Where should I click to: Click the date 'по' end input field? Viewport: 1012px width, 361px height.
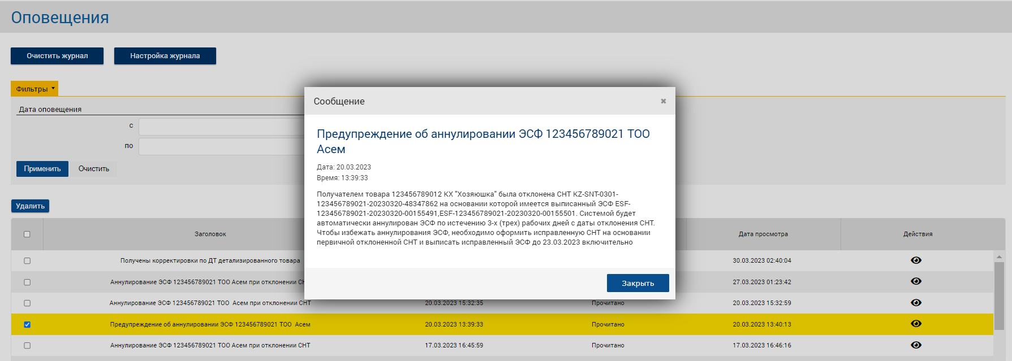pos(221,147)
